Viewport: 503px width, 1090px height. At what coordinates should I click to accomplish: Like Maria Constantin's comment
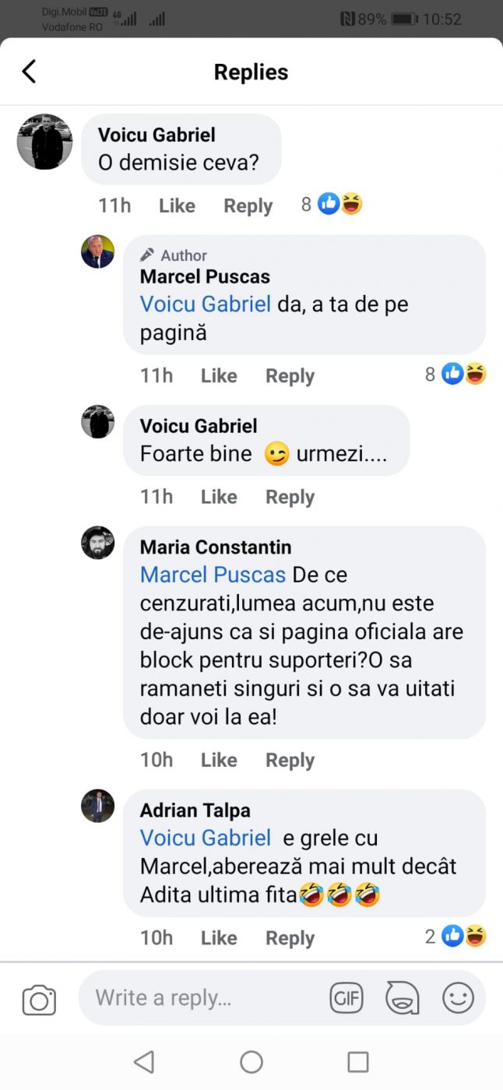click(x=219, y=760)
